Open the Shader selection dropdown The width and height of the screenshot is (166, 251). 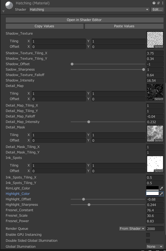pos(89,10)
